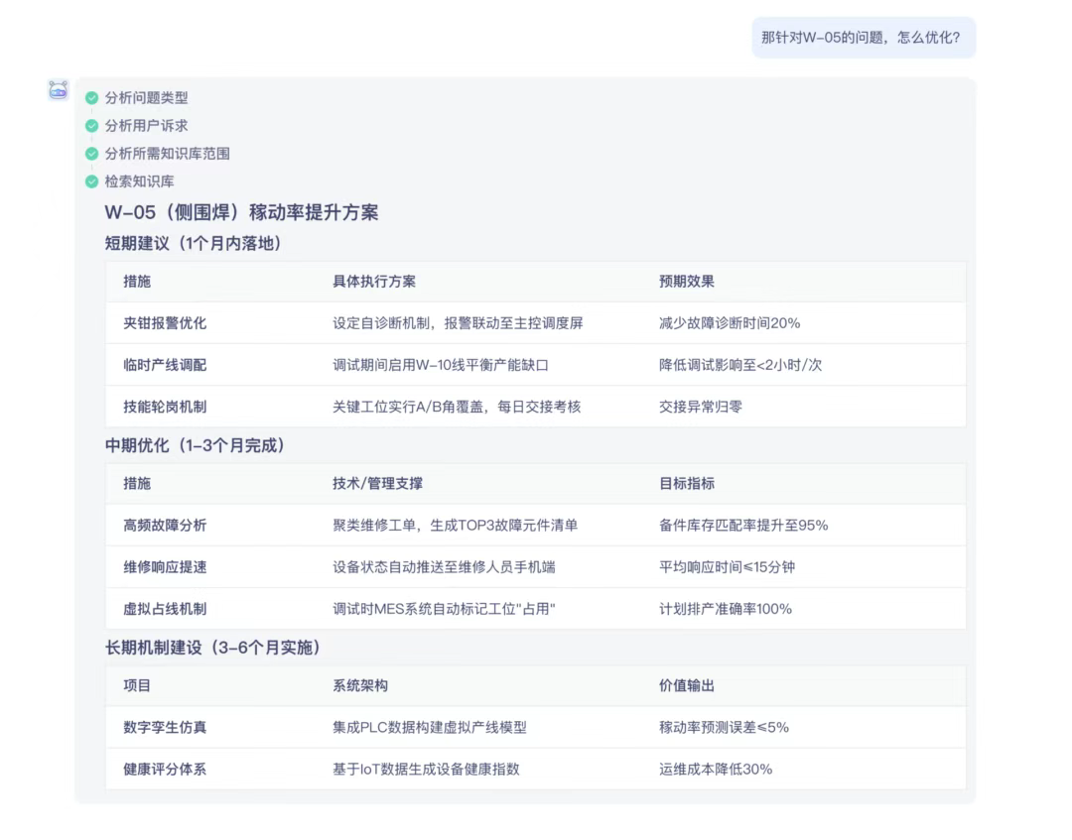Click table cell 健康评分体系
The height and width of the screenshot is (840, 1072).
pyautogui.click(x=165, y=770)
